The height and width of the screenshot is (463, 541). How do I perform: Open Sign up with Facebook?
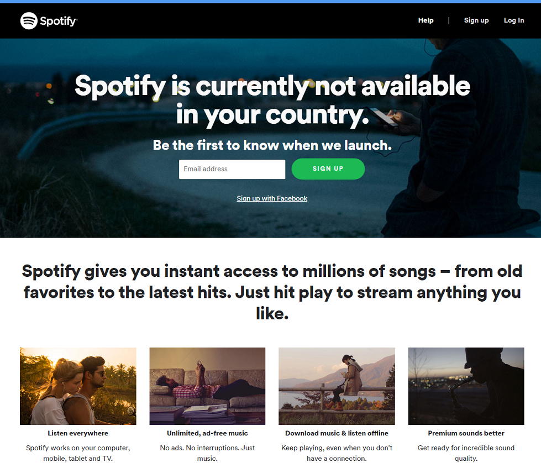272,198
